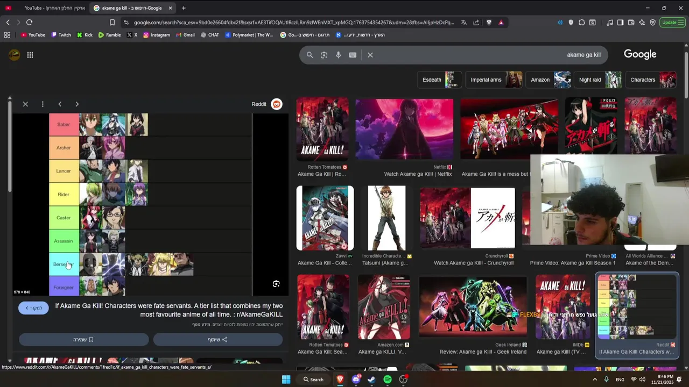Show hidden system tray icons chevron
Image resolution: width=689 pixels, height=387 pixels.
pyautogui.click(x=595, y=379)
